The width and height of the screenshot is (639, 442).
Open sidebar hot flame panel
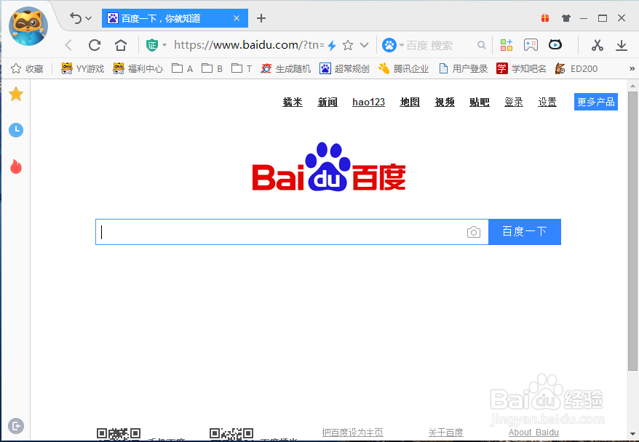coord(16,166)
